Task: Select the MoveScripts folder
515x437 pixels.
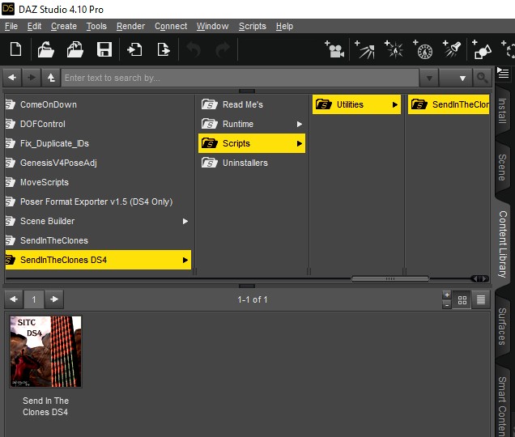Action: pyautogui.click(x=98, y=182)
